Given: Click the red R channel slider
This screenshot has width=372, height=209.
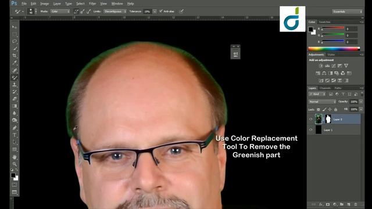Looking at the screenshot, I should pos(333,28).
